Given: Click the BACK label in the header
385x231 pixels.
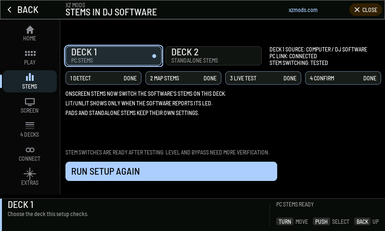Looking at the screenshot, I should click(28, 10).
